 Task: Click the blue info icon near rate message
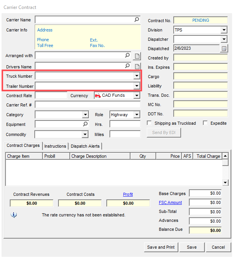point(14,214)
